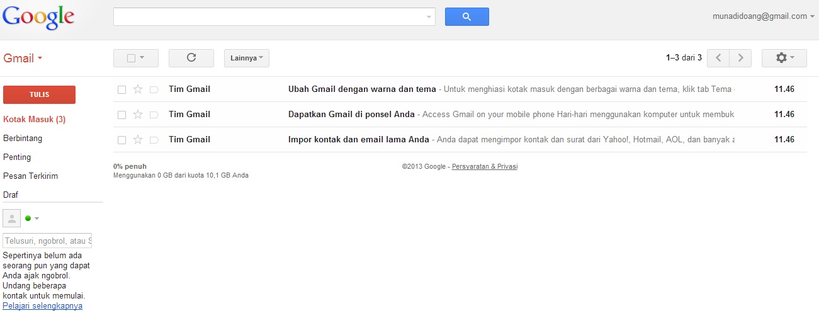The height and width of the screenshot is (313, 819).
Task: Open the Lainnya dropdown menu
Action: coord(247,58)
